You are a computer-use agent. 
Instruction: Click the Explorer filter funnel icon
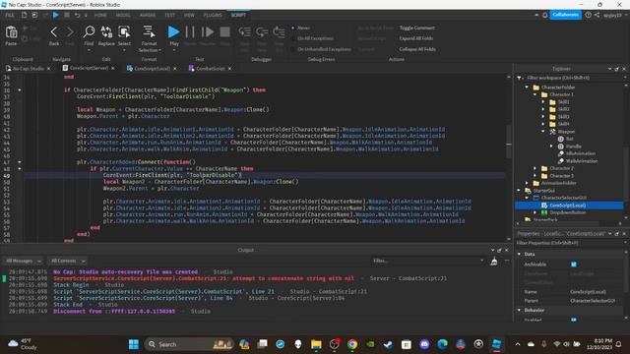click(x=519, y=78)
